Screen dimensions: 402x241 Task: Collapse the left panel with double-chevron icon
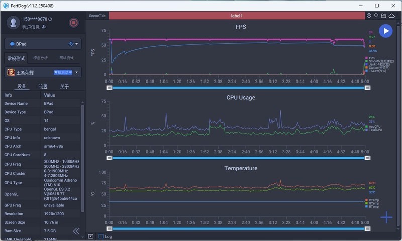pyautogui.click(x=76, y=231)
